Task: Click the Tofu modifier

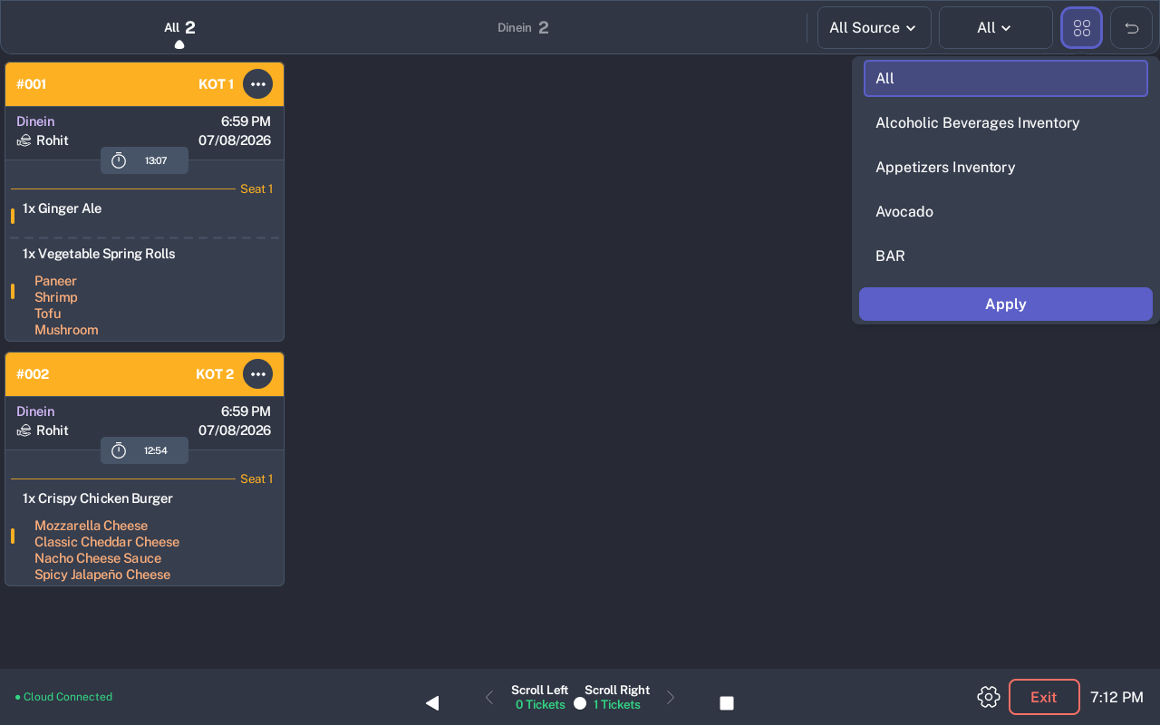Action: (48, 314)
